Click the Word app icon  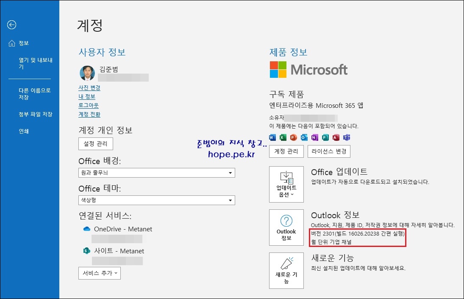[272, 137]
